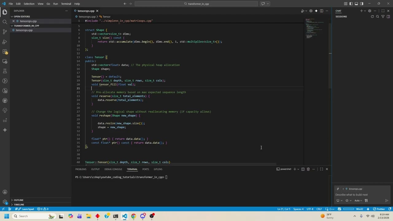Image resolution: width=393 pixels, height=221 pixels.
Task: Attach context with paperclip icon in chat
Action: (x=338, y=189)
